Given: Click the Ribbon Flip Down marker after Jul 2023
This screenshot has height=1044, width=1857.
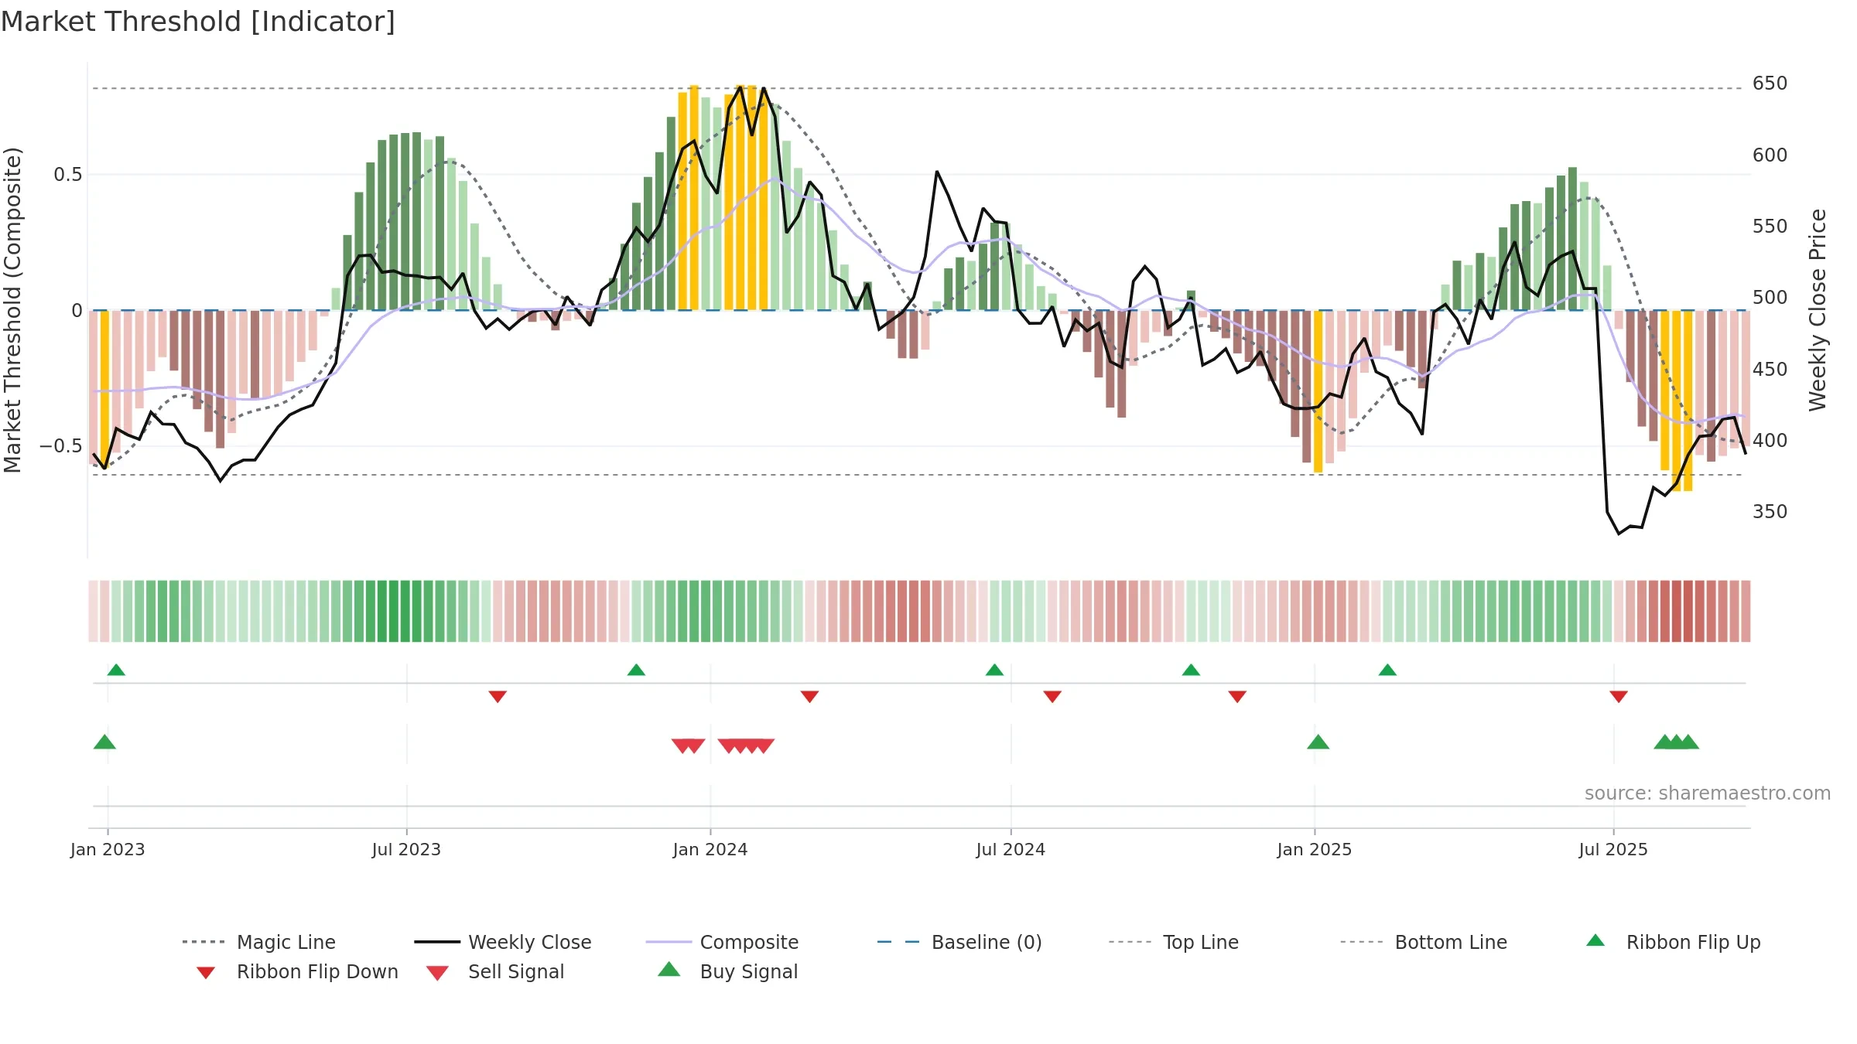Looking at the screenshot, I should 498,697.
